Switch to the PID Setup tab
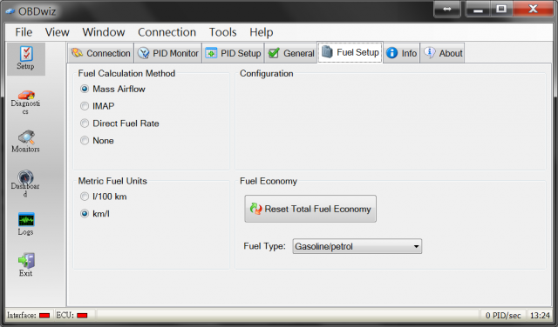Screen dimensions: 558x327 click(234, 53)
